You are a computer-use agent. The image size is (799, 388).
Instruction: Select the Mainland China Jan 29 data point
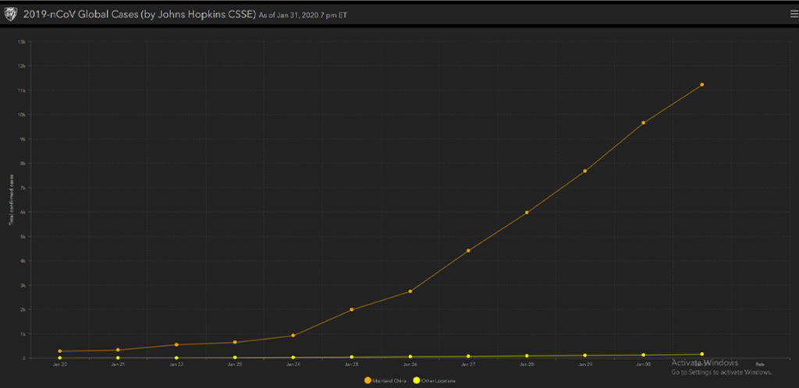(584, 171)
